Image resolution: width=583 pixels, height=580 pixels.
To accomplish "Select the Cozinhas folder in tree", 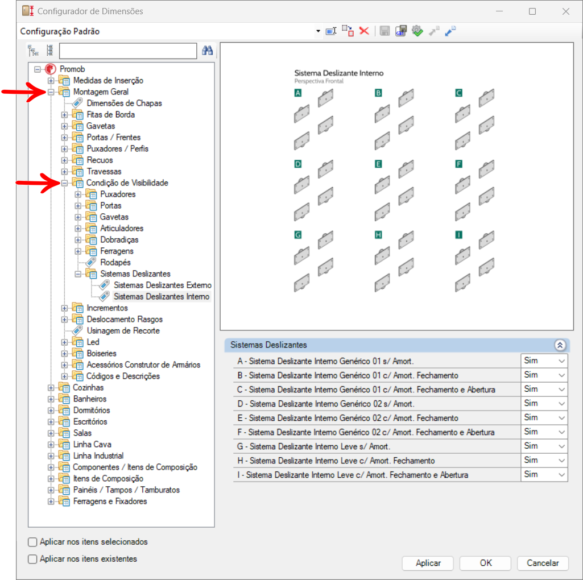I will [88, 387].
